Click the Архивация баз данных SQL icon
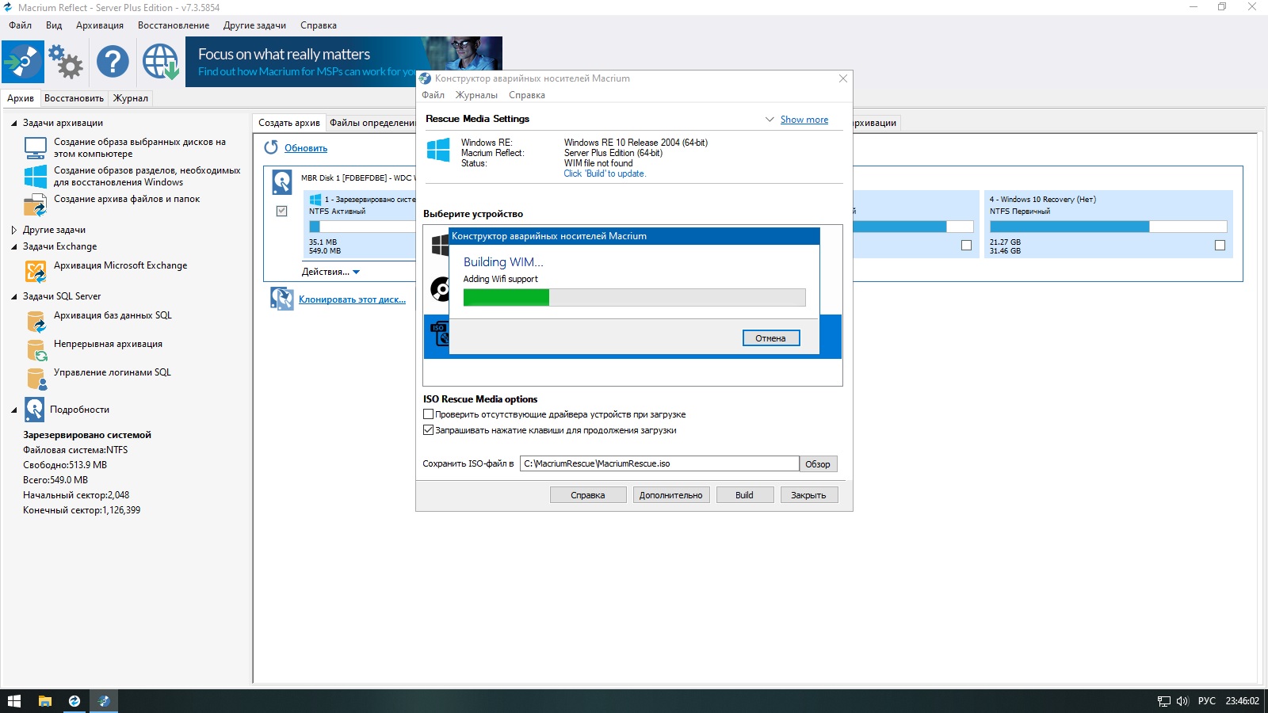The image size is (1268, 713). (36, 322)
